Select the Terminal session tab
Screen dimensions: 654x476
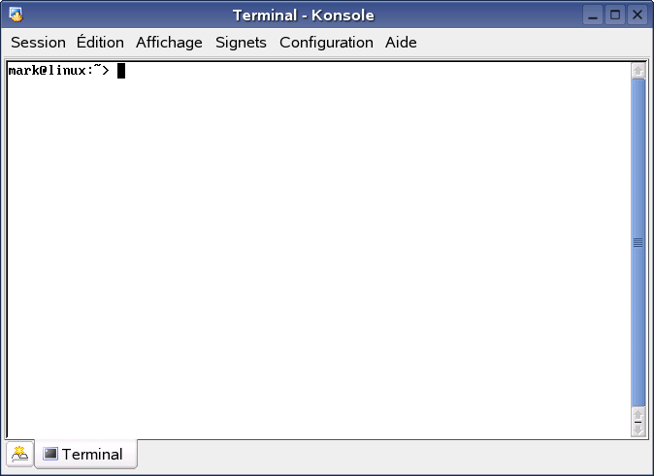point(86,454)
